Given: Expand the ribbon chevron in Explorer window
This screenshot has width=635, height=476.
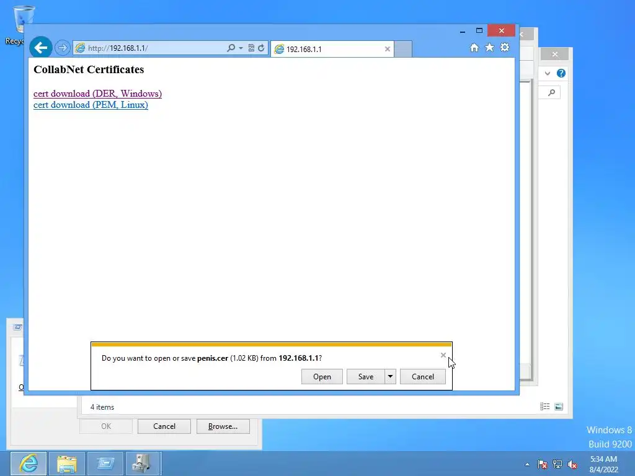Looking at the screenshot, I should 548,73.
